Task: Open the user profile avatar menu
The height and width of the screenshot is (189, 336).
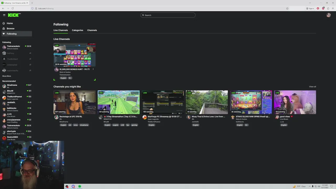Action: (329, 15)
